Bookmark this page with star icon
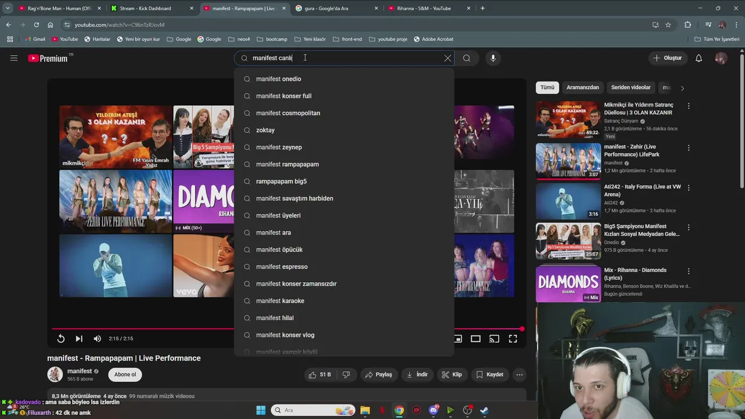The image size is (745, 419). coord(668,24)
